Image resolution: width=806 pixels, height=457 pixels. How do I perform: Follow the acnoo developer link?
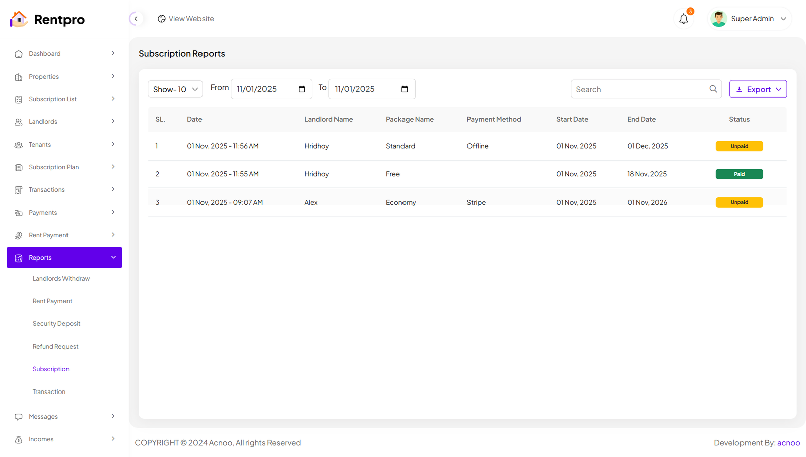click(788, 443)
